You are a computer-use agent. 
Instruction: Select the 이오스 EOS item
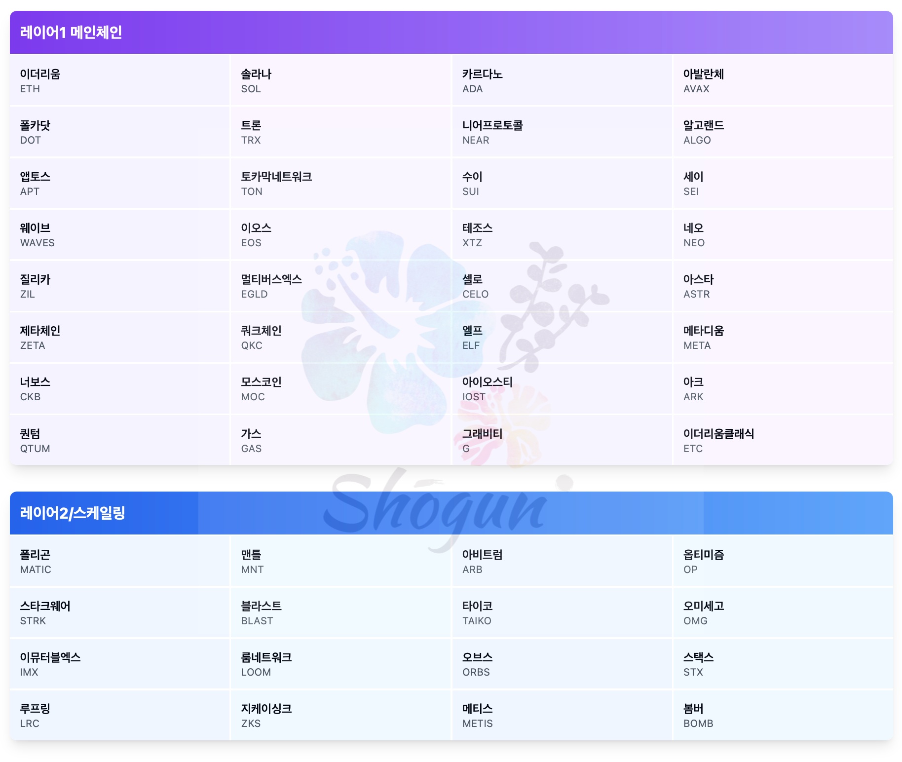point(340,234)
